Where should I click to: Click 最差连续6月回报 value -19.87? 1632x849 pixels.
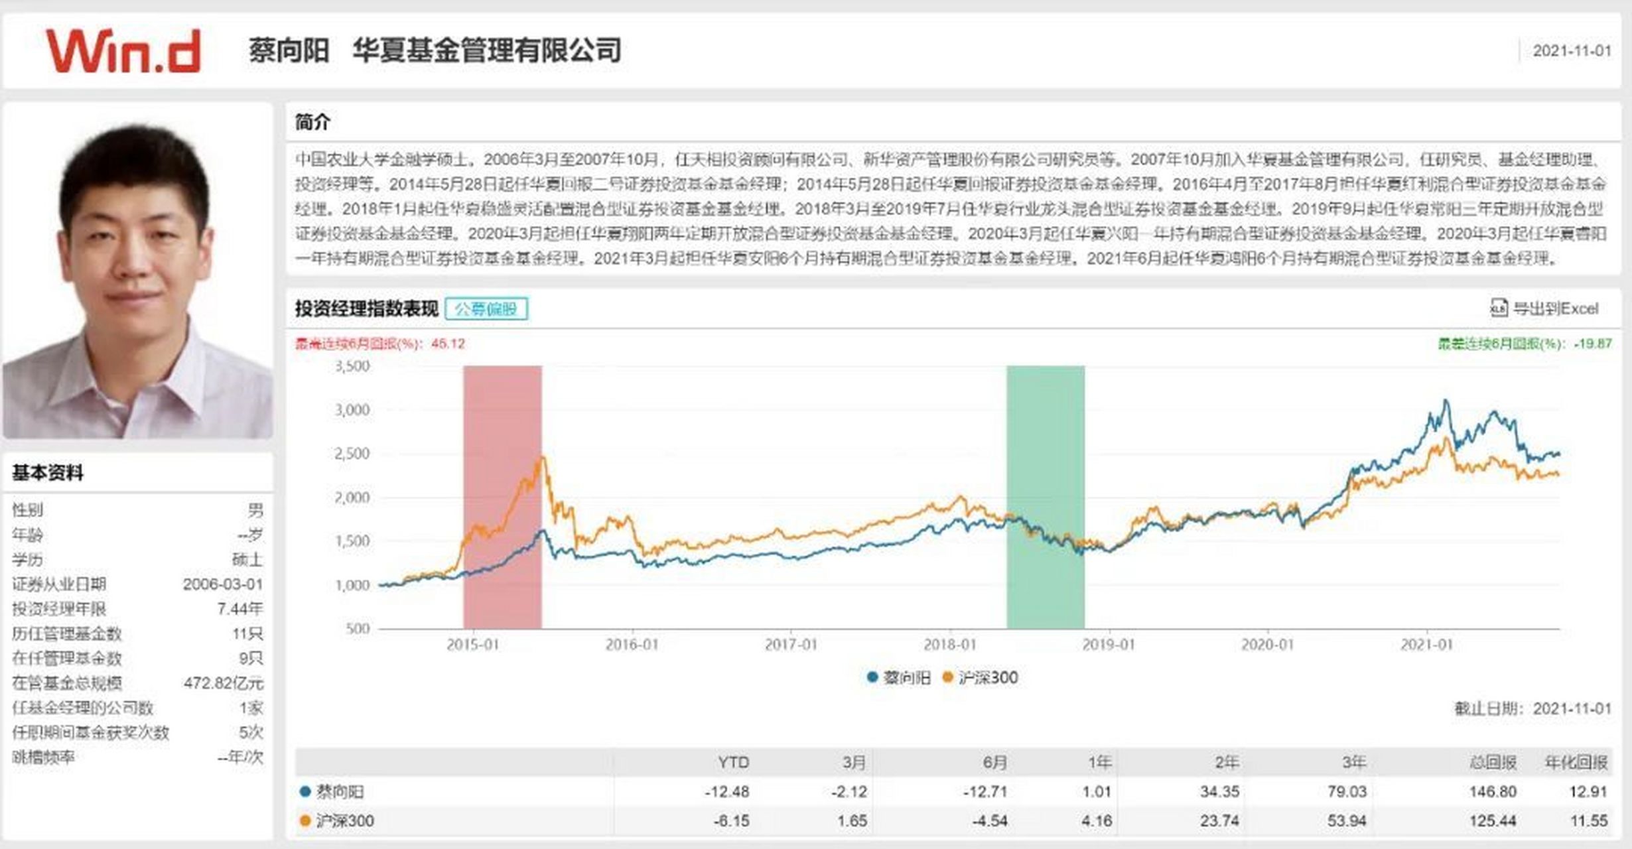(x=1592, y=344)
